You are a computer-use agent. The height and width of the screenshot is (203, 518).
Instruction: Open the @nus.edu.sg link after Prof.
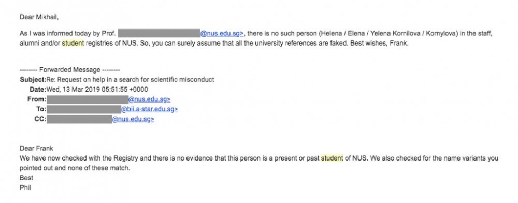coord(222,33)
